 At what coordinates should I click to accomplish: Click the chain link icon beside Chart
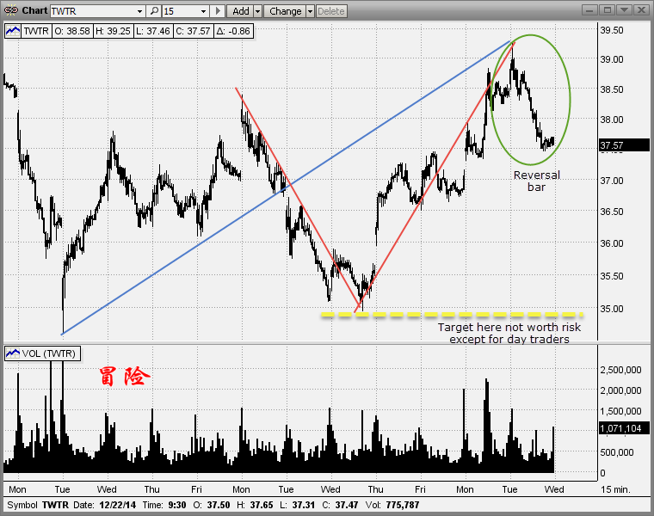click(11, 11)
